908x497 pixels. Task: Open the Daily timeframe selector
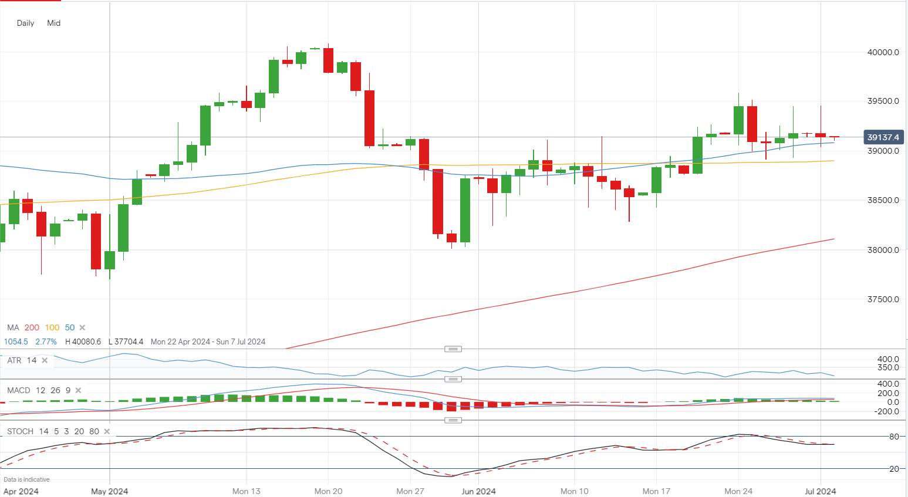pos(25,23)
